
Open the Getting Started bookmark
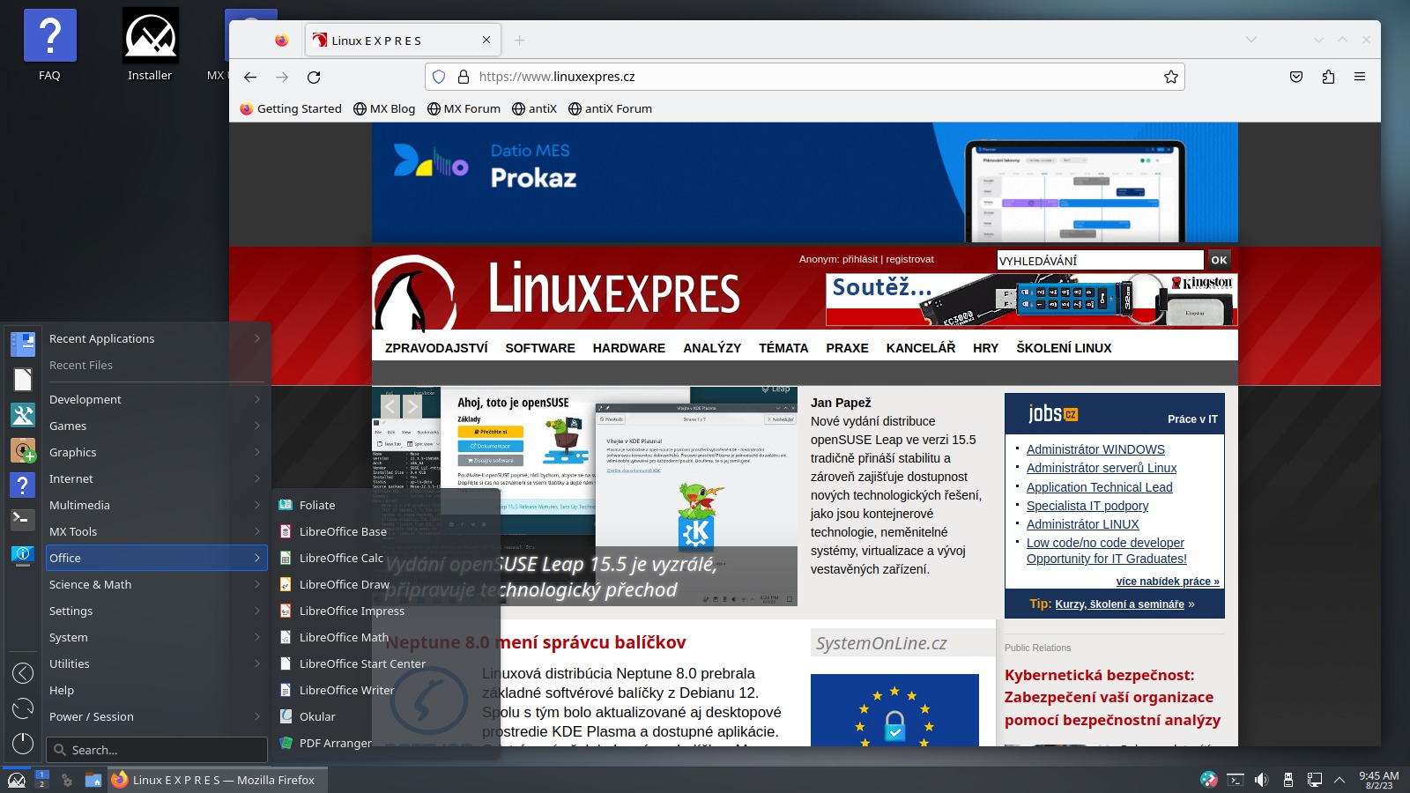(291, 108)
